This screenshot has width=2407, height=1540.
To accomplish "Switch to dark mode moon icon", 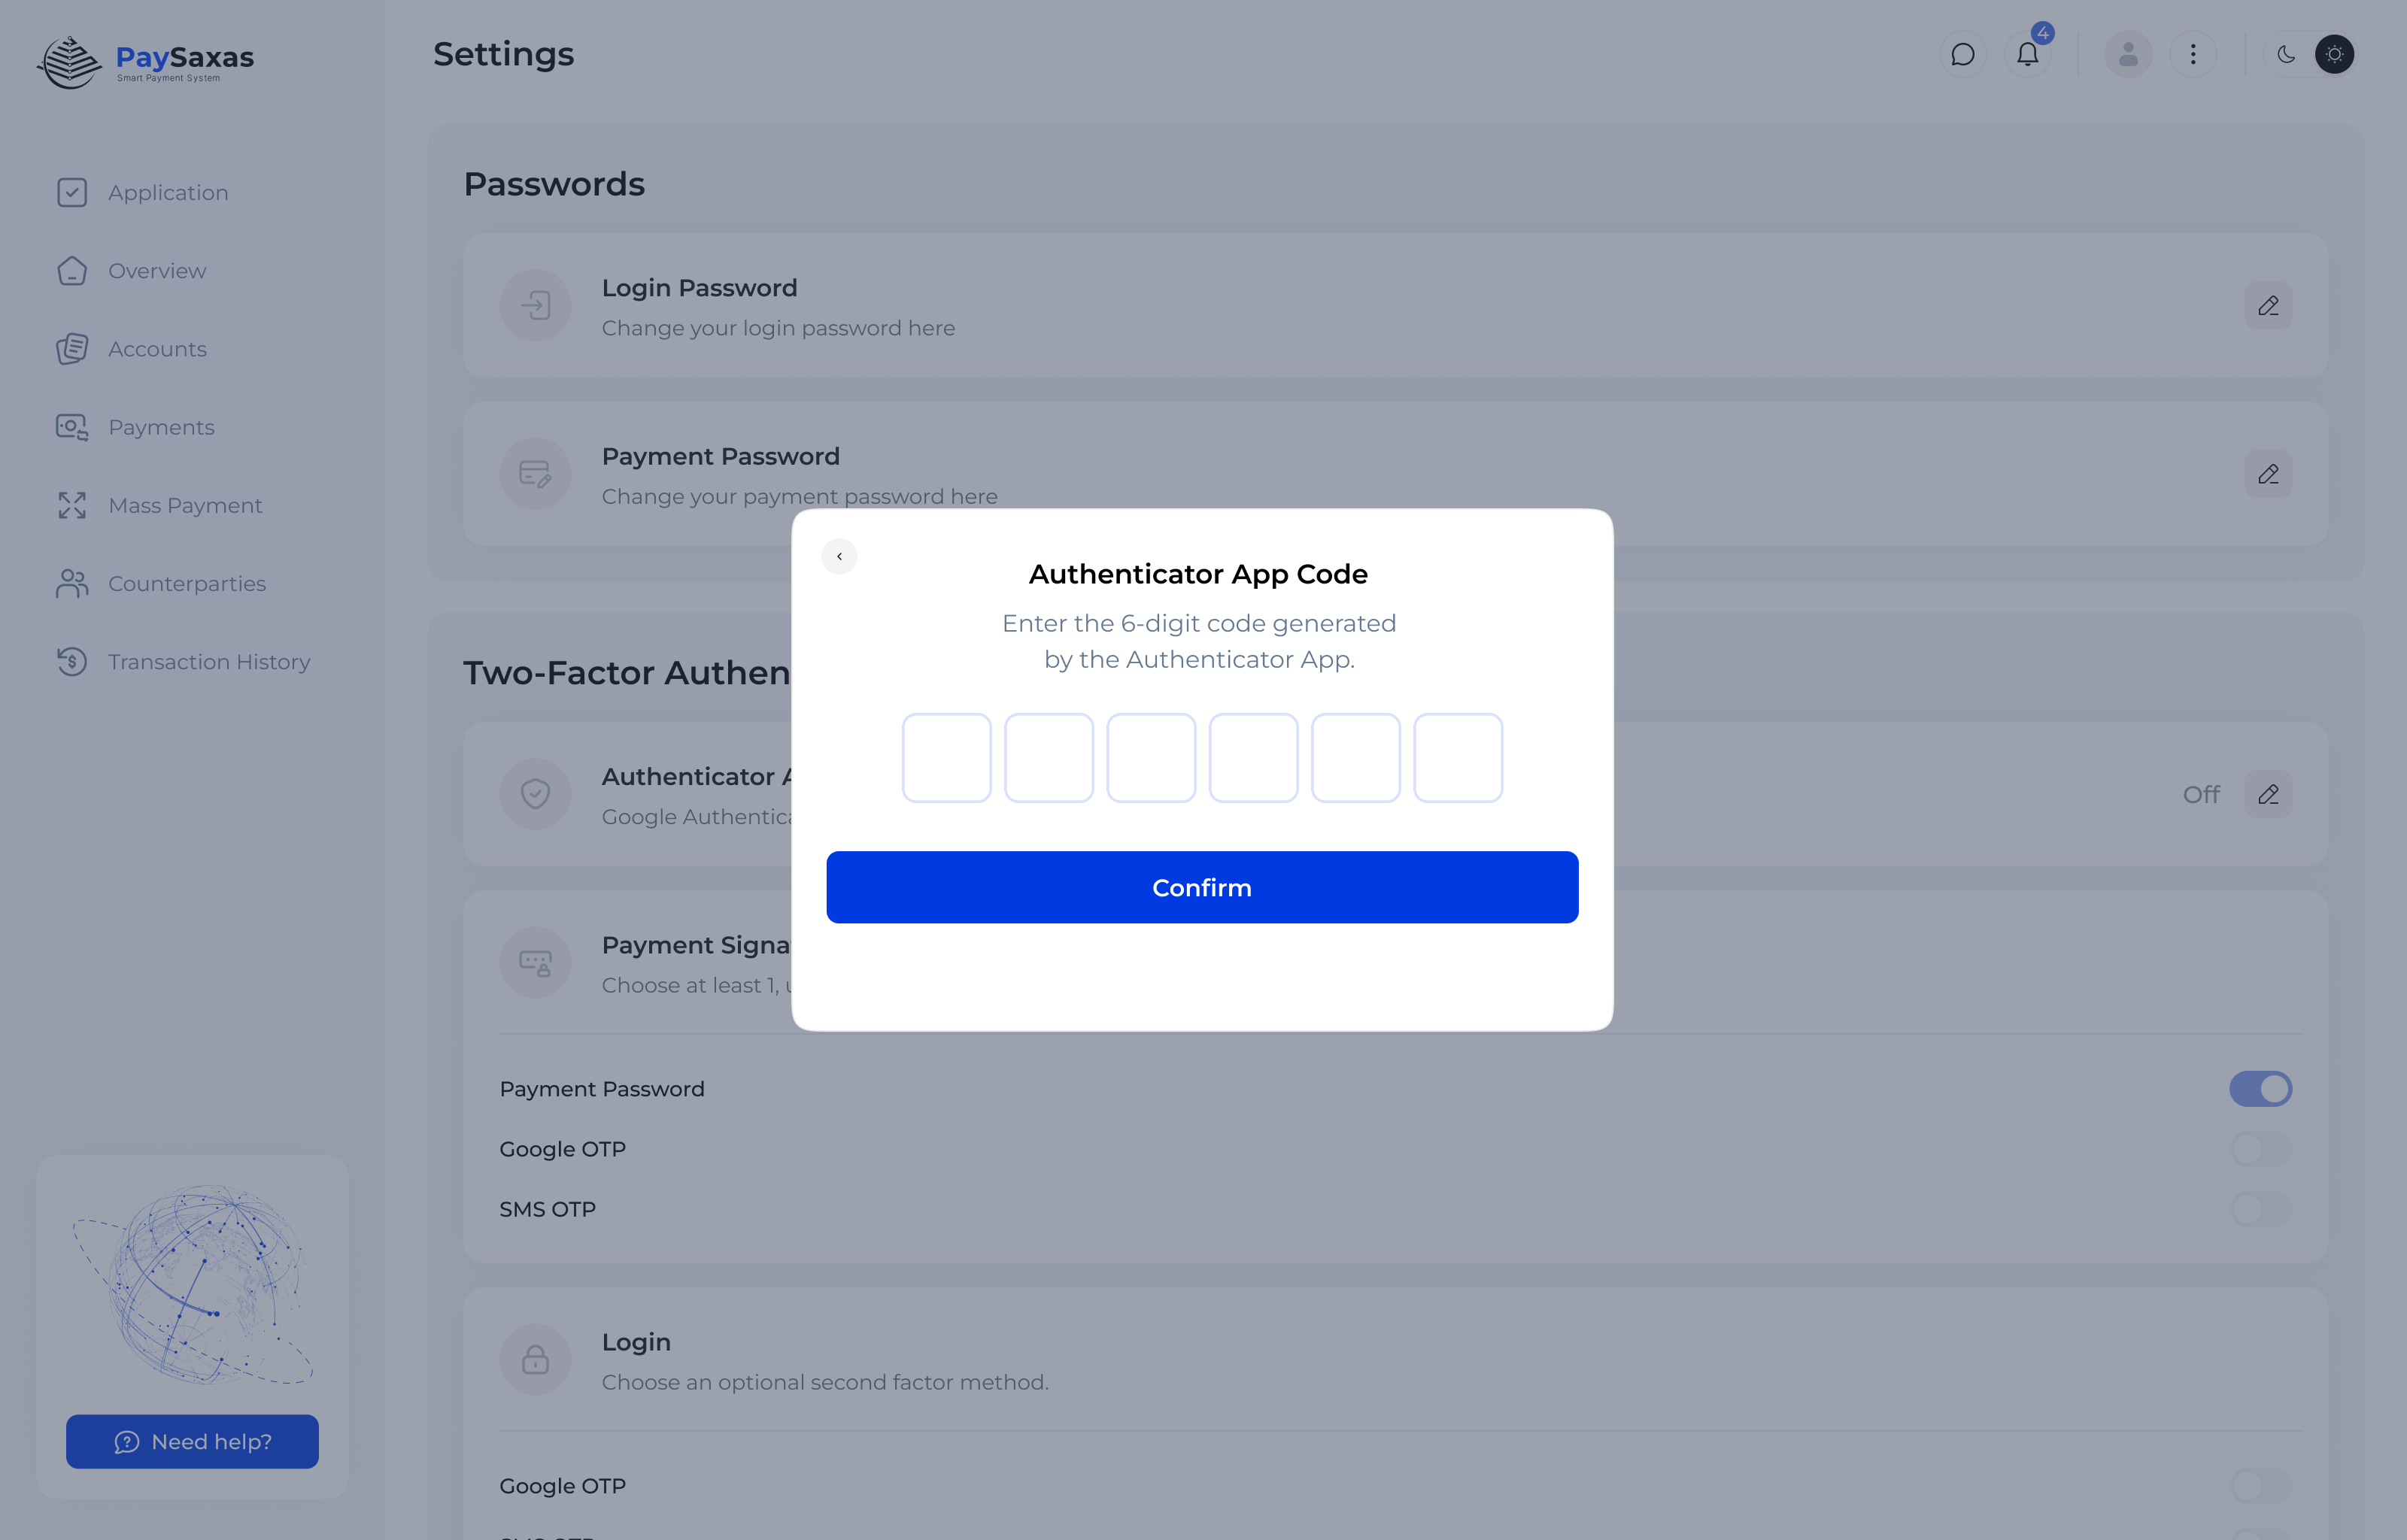I will click(2285, 54).
